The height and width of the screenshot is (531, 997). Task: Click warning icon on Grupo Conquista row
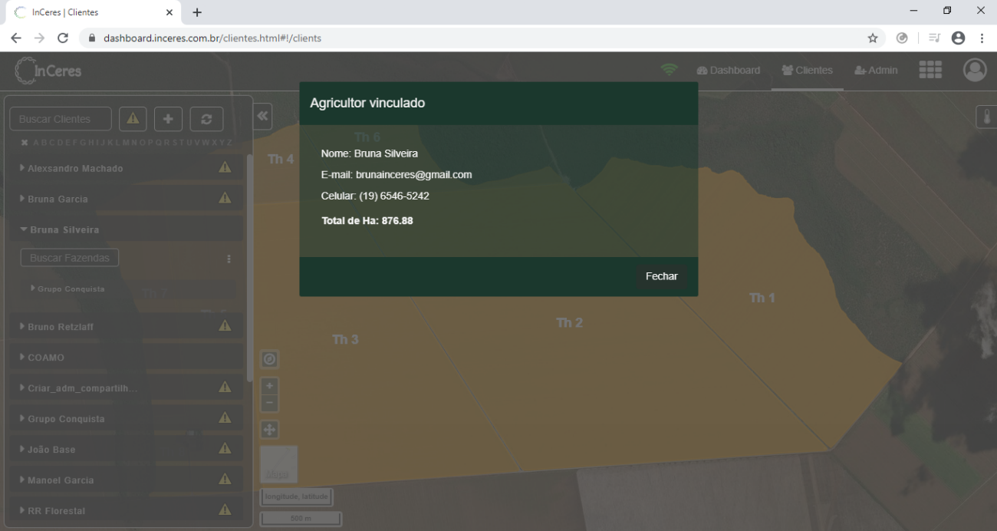point(225,418)
